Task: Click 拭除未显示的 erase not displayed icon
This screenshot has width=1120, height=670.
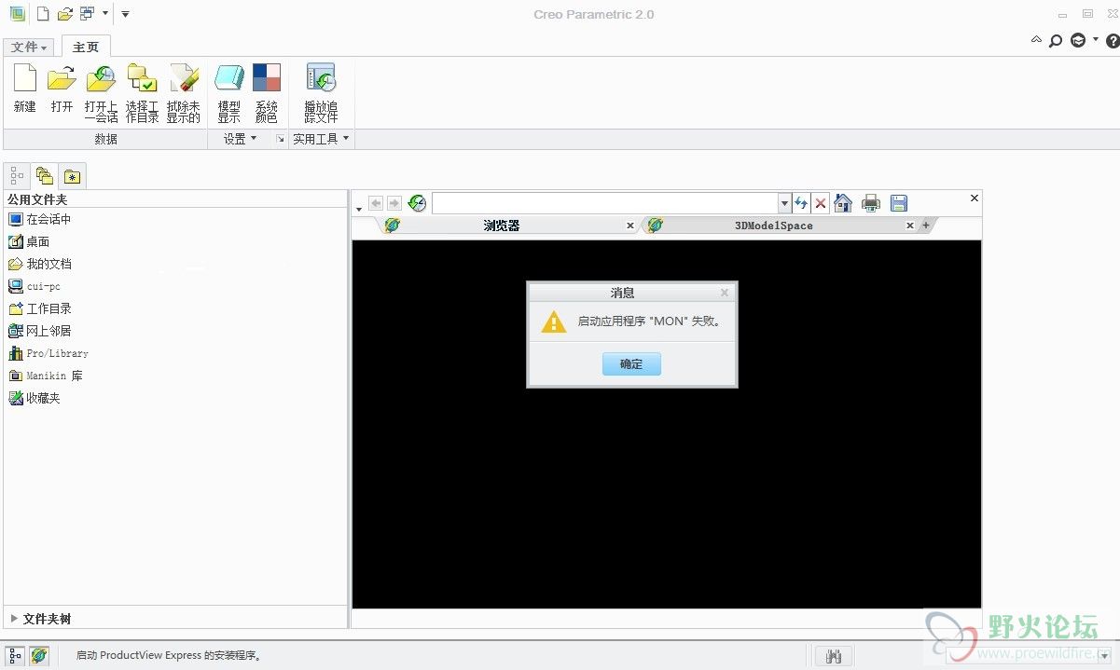Action: pyautogui.click(x=183, y=93)
